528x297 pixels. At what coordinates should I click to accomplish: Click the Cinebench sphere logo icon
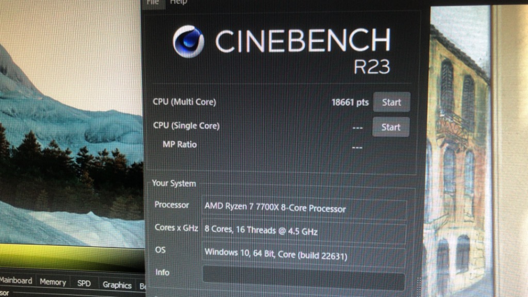click(188, 41)
